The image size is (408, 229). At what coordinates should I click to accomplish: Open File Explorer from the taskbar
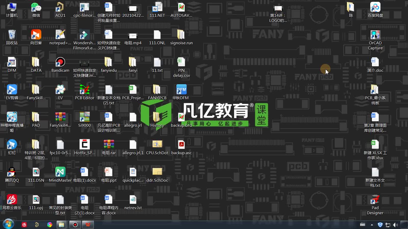(61, 225)
